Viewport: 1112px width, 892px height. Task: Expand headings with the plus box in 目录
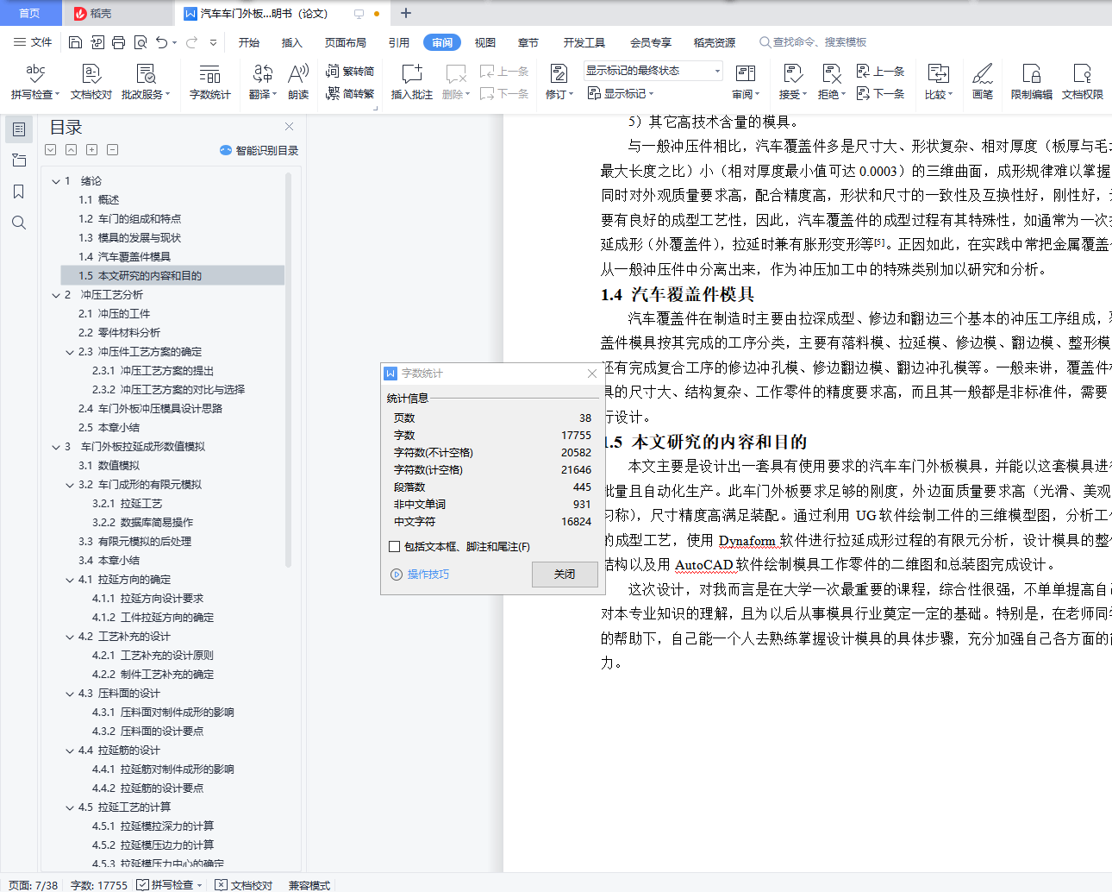click(91, 149)
